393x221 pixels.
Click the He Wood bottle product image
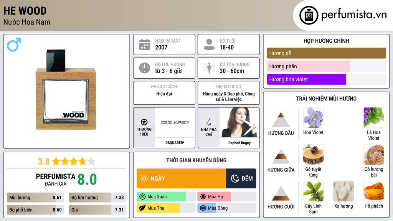pyautogui.click(x=66, y=90)
